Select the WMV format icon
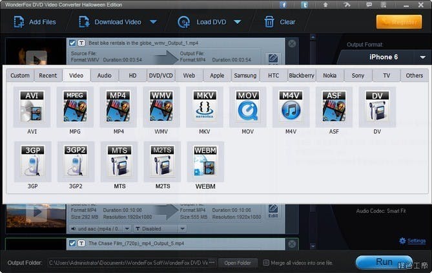 (x=161, y=107)
